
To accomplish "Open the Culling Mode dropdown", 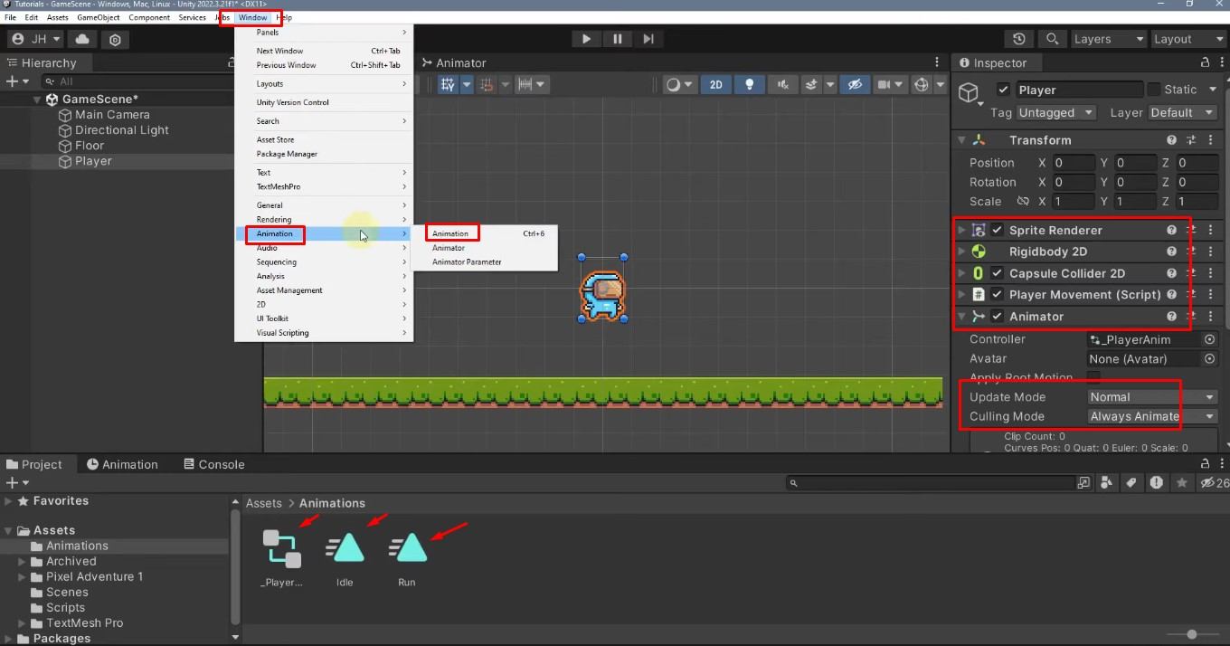I will (x=1152, y=416).
